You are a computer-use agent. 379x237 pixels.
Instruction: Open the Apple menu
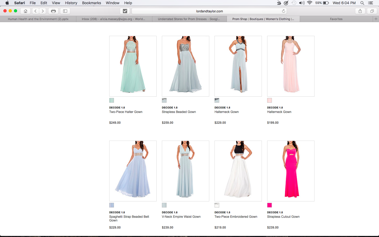pyautogui.click(x=7, y=3)
